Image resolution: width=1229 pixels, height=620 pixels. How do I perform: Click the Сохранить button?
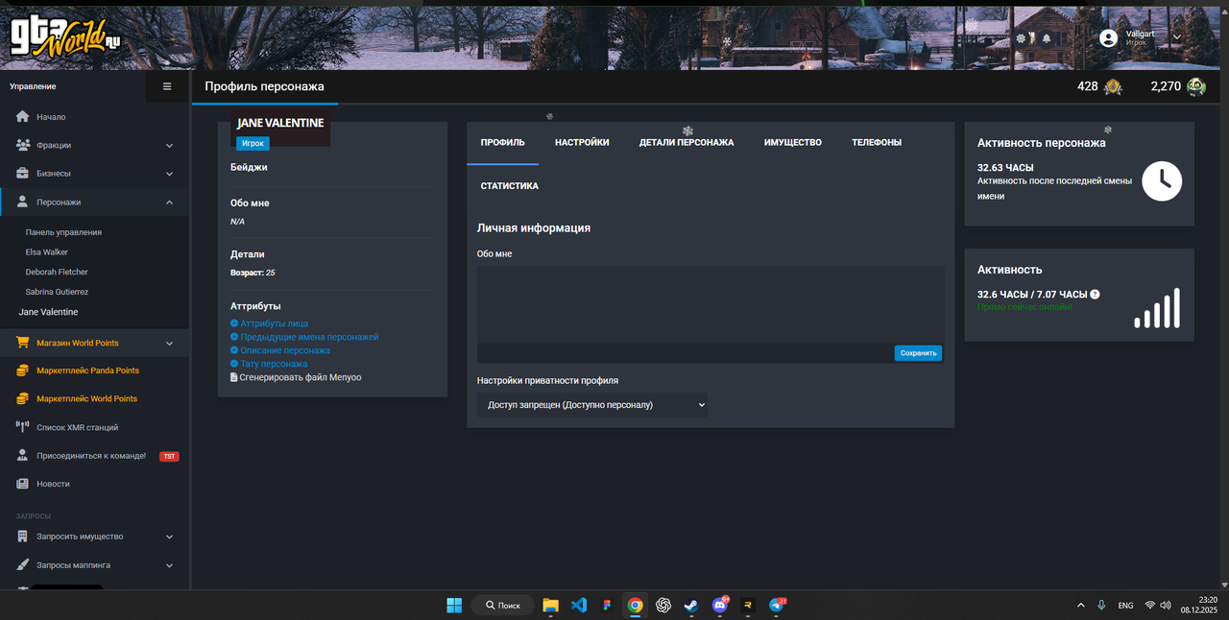[918, 353]
